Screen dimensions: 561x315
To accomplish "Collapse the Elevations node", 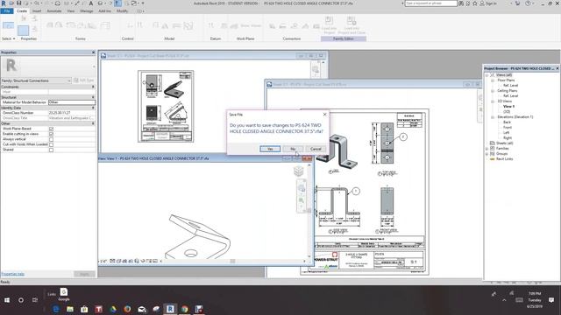I will point(493,116).
